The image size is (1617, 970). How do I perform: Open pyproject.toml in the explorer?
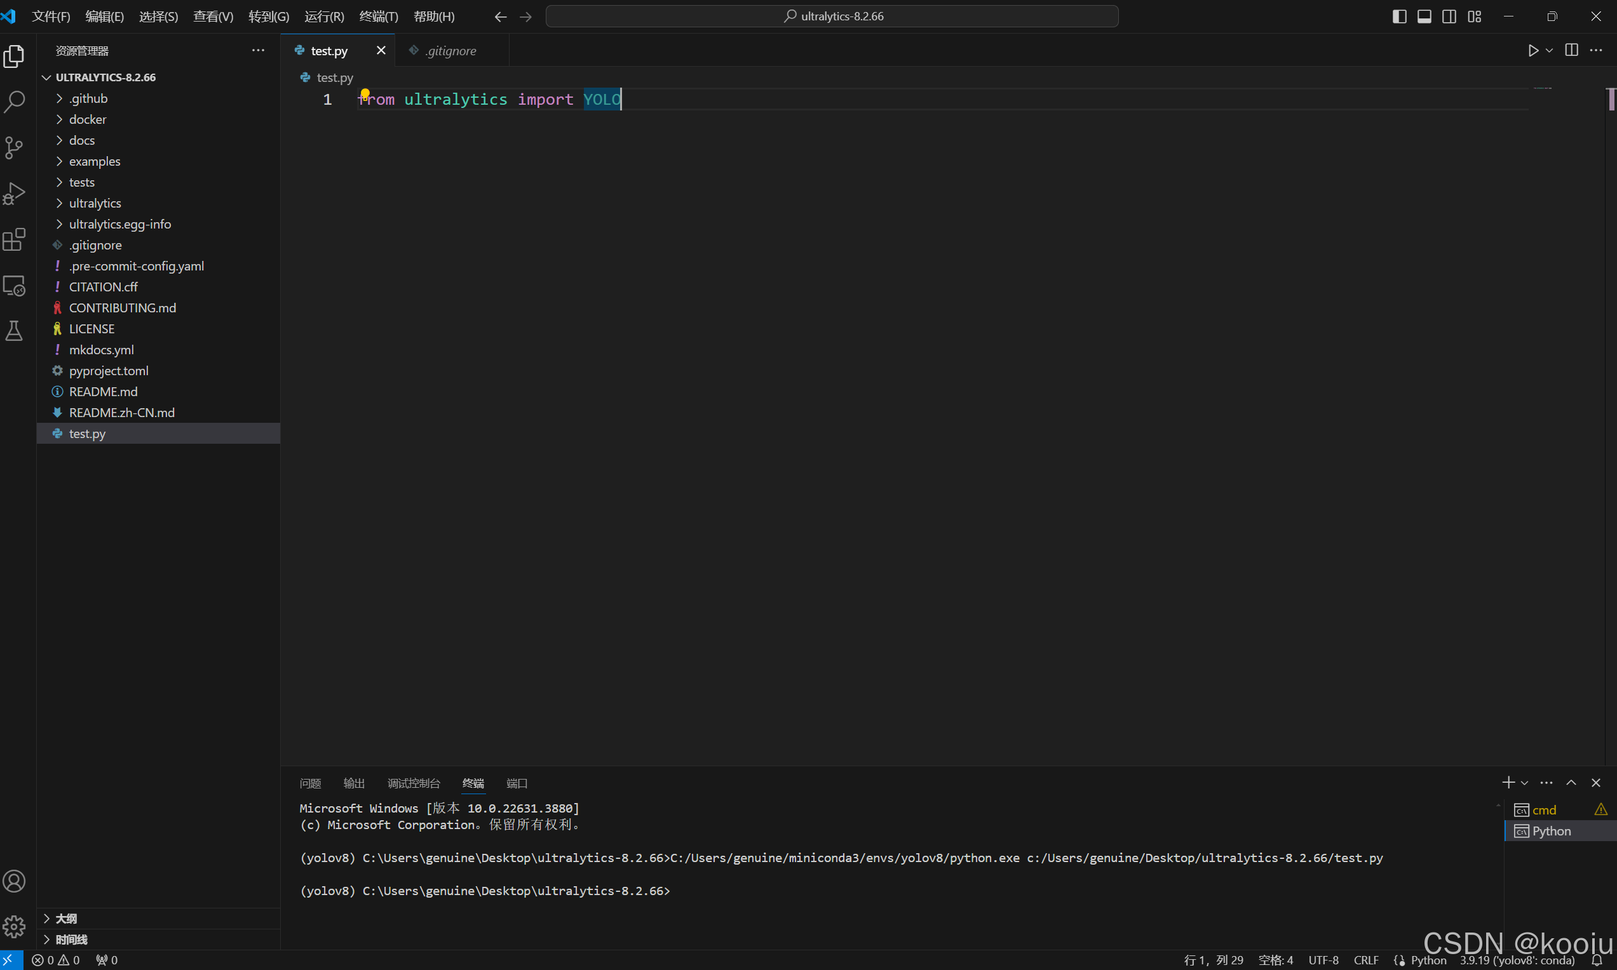tap(109, 371)
